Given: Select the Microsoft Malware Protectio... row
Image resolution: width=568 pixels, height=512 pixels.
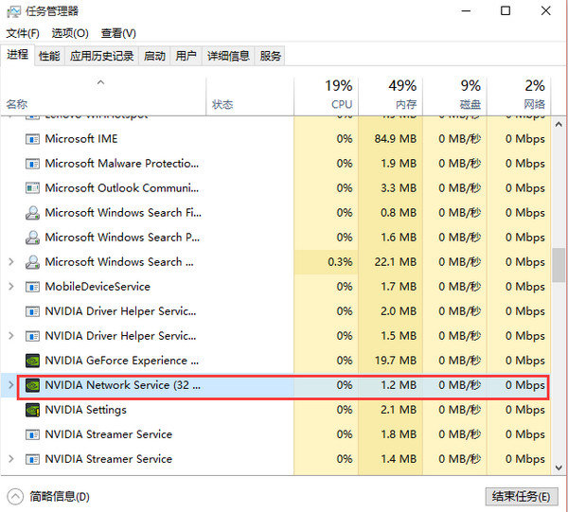Looking at the screenshot, I should point(275,164).
